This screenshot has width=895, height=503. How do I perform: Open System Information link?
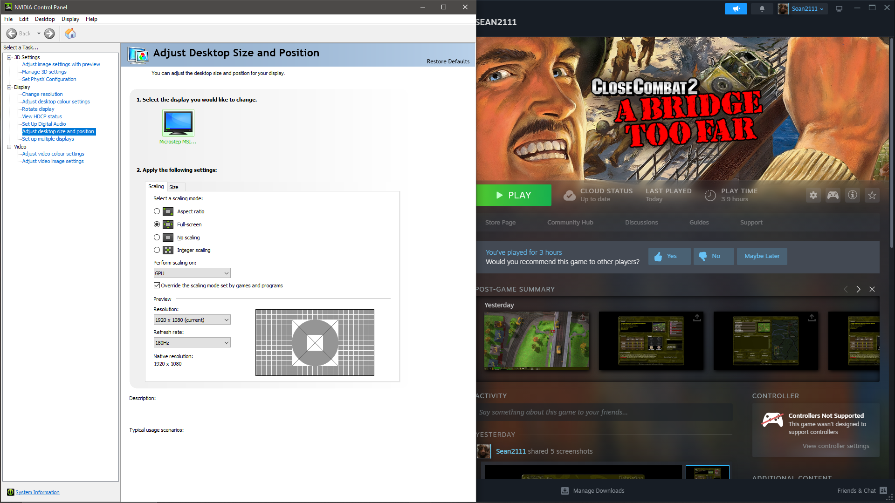coord(37,492)
